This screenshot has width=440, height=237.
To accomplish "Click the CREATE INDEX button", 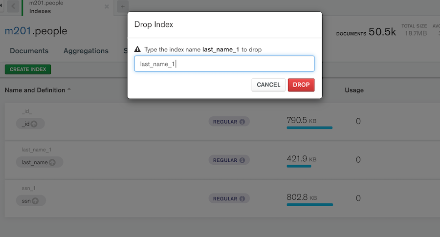I will point(28,69).
